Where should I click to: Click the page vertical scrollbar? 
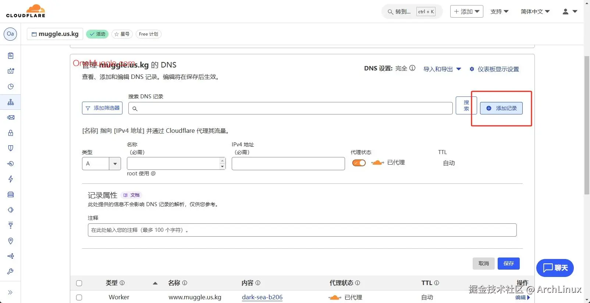(587, 125)
